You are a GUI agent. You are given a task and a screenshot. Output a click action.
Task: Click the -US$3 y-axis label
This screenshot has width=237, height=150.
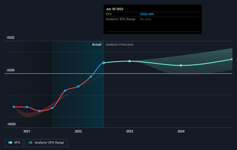click(x=12, y=124)
